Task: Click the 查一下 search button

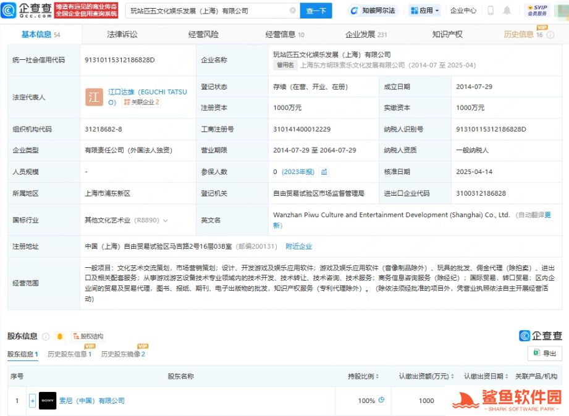Action: [x=316, y=10]
